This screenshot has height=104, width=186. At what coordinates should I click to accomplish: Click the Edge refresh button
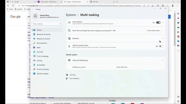(x=13, y=5)
